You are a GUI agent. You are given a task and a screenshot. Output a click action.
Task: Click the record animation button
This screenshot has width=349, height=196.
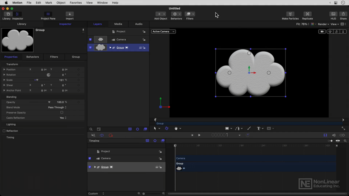pos(111,135)
